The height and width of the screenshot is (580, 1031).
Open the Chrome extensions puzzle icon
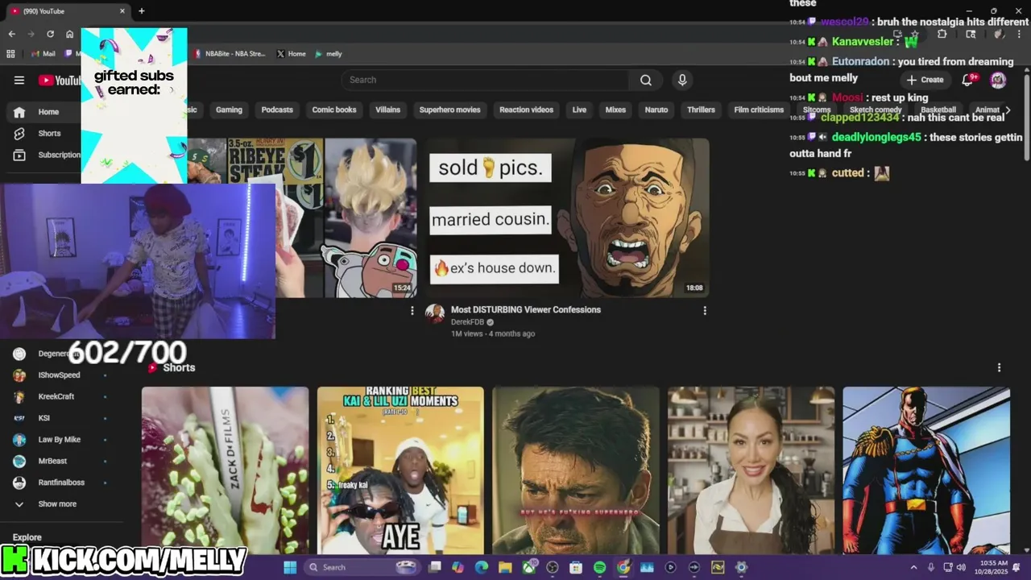pos(942,35)
